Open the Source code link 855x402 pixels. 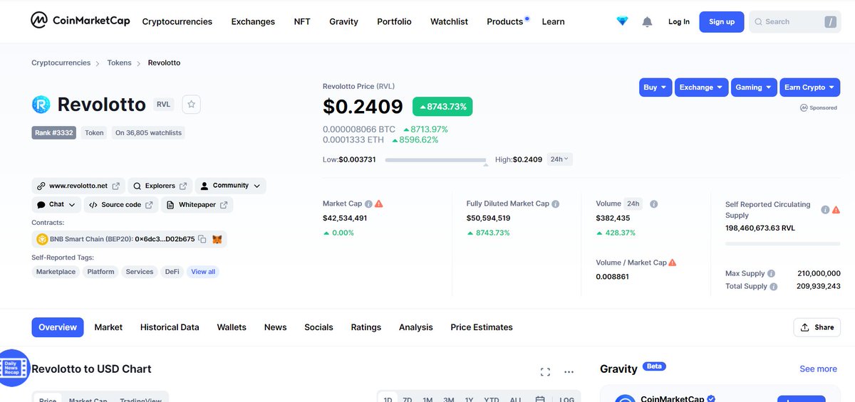(x=121, y=205)
